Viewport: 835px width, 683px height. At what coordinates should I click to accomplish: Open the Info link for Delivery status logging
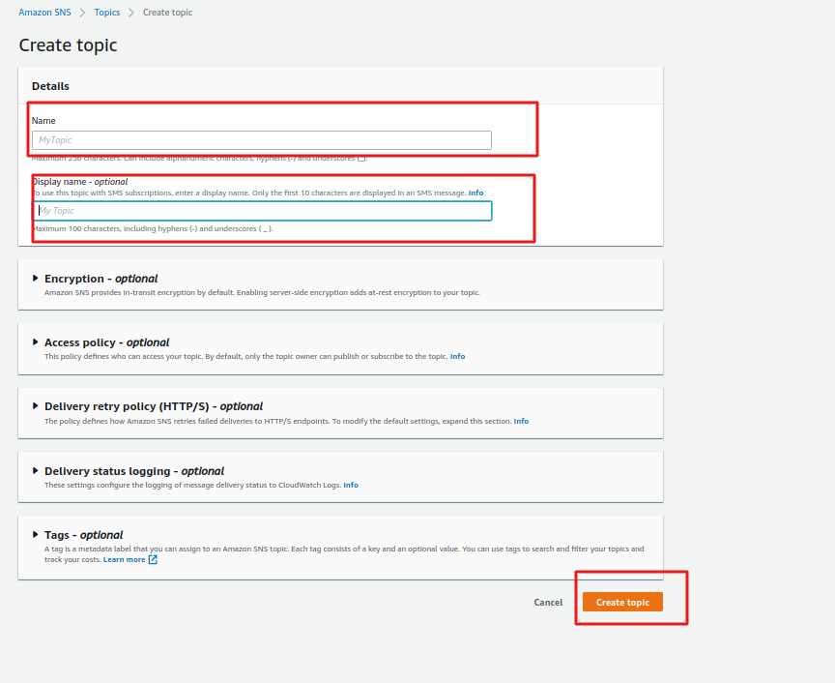[x=350, y=485]
